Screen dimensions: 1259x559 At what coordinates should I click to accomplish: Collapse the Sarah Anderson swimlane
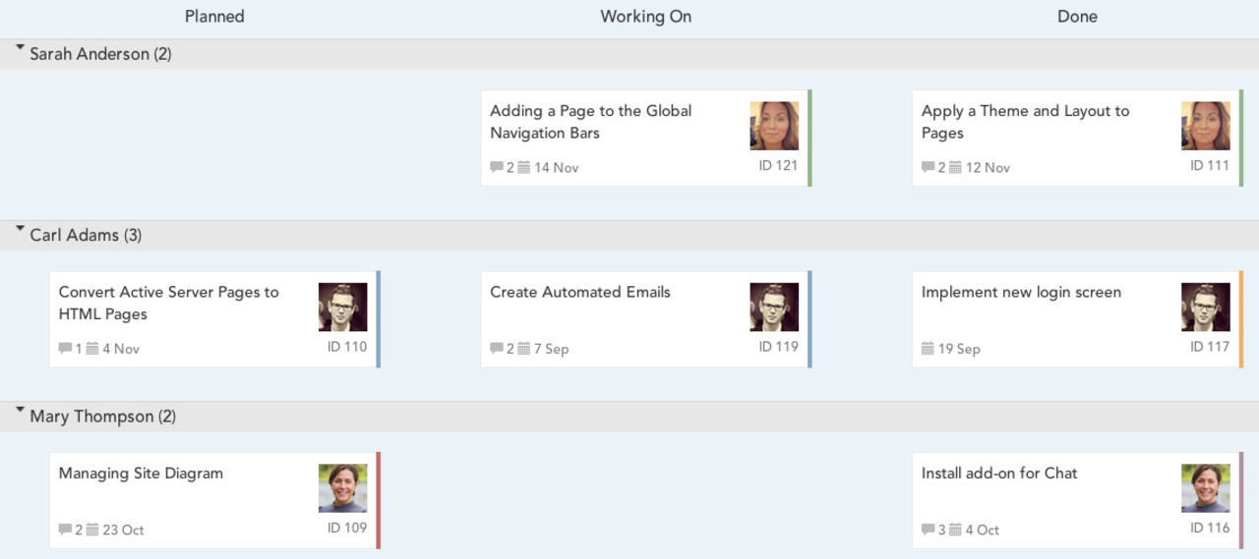click(20, 47)
